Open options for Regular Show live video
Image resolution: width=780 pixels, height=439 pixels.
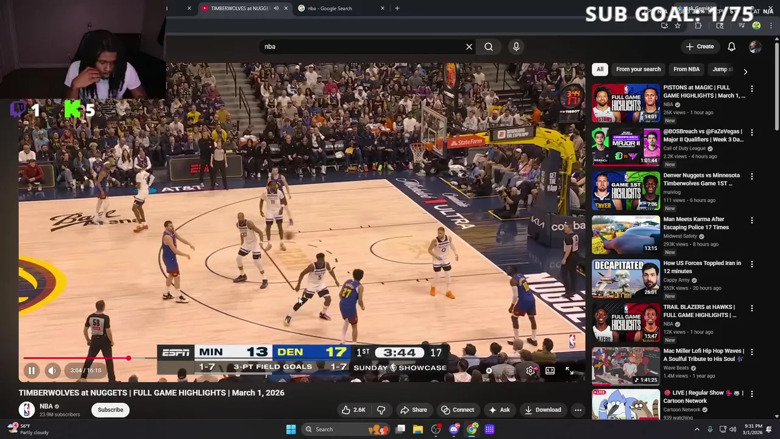(752, 394)
